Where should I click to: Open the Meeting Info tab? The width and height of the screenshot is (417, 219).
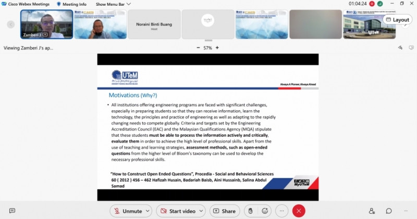(x=71, y=4)
